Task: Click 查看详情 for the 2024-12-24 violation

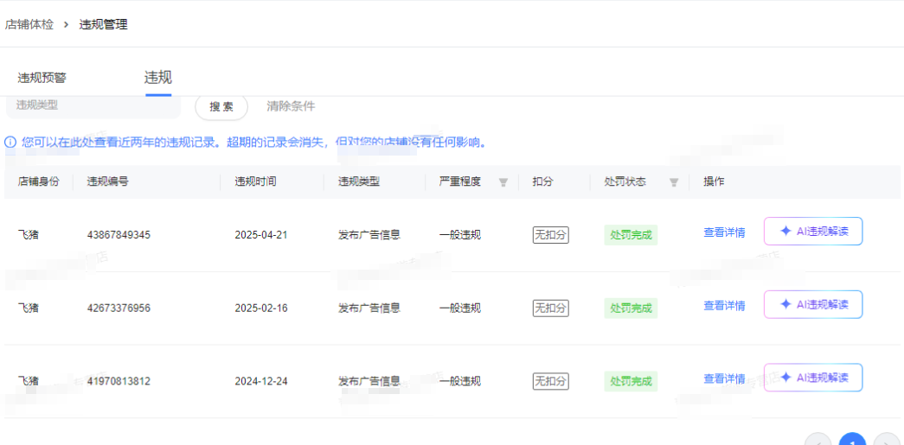Action: click(x=724, y=378)
